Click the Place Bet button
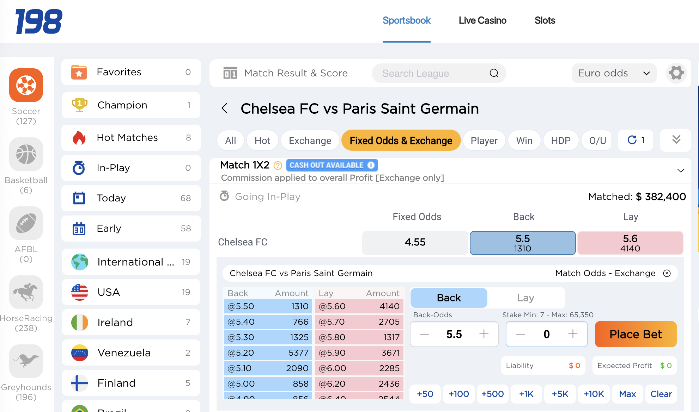The image size is (699, 412). pyautogui.click(x=636, y=334)
